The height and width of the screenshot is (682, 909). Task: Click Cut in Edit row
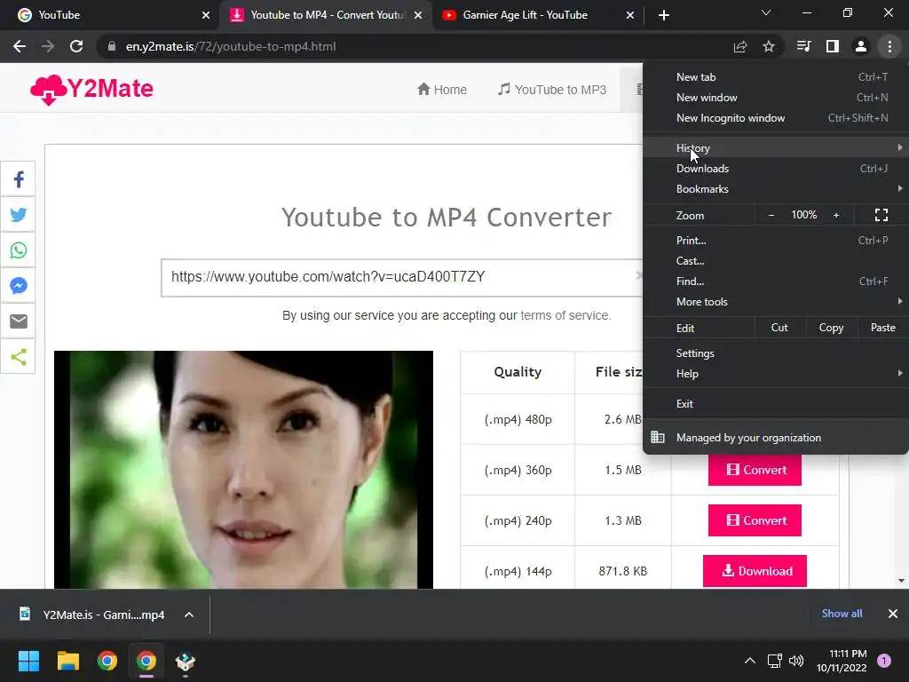779,328
